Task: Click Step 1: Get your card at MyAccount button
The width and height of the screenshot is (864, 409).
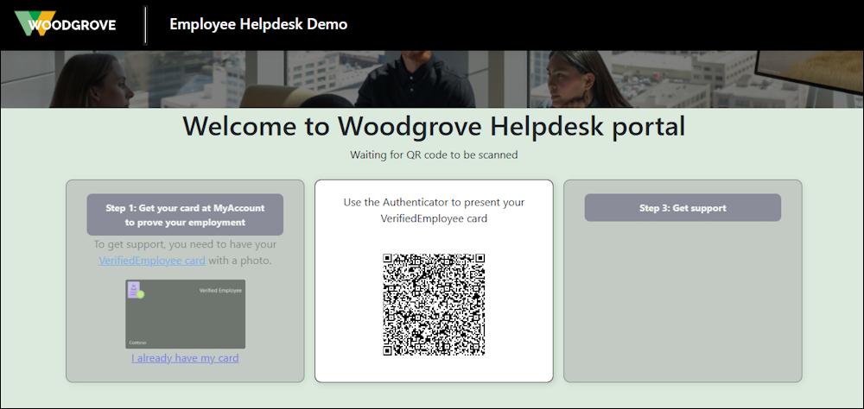Action: [185, 215]
